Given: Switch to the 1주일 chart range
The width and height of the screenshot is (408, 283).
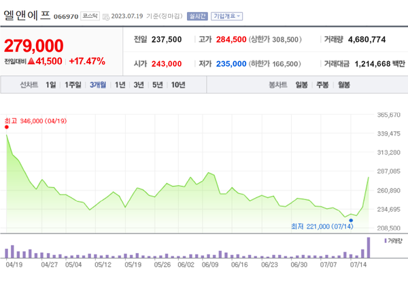Looking at the screenshot, I should click(x=73, y=85).
